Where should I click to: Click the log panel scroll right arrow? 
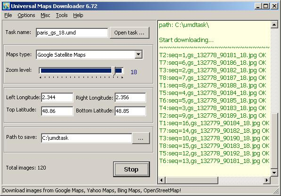(x=267, y=180)
